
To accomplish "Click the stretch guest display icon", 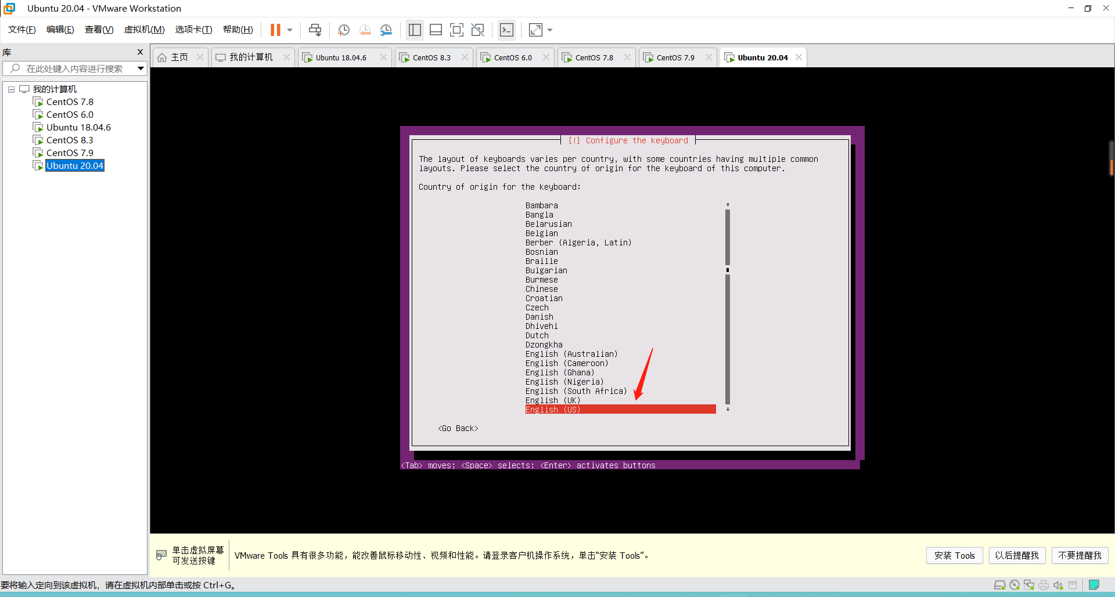I will tap(535, 30).
